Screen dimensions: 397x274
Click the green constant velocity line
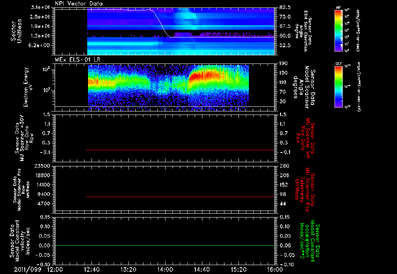tap(164, 245)
